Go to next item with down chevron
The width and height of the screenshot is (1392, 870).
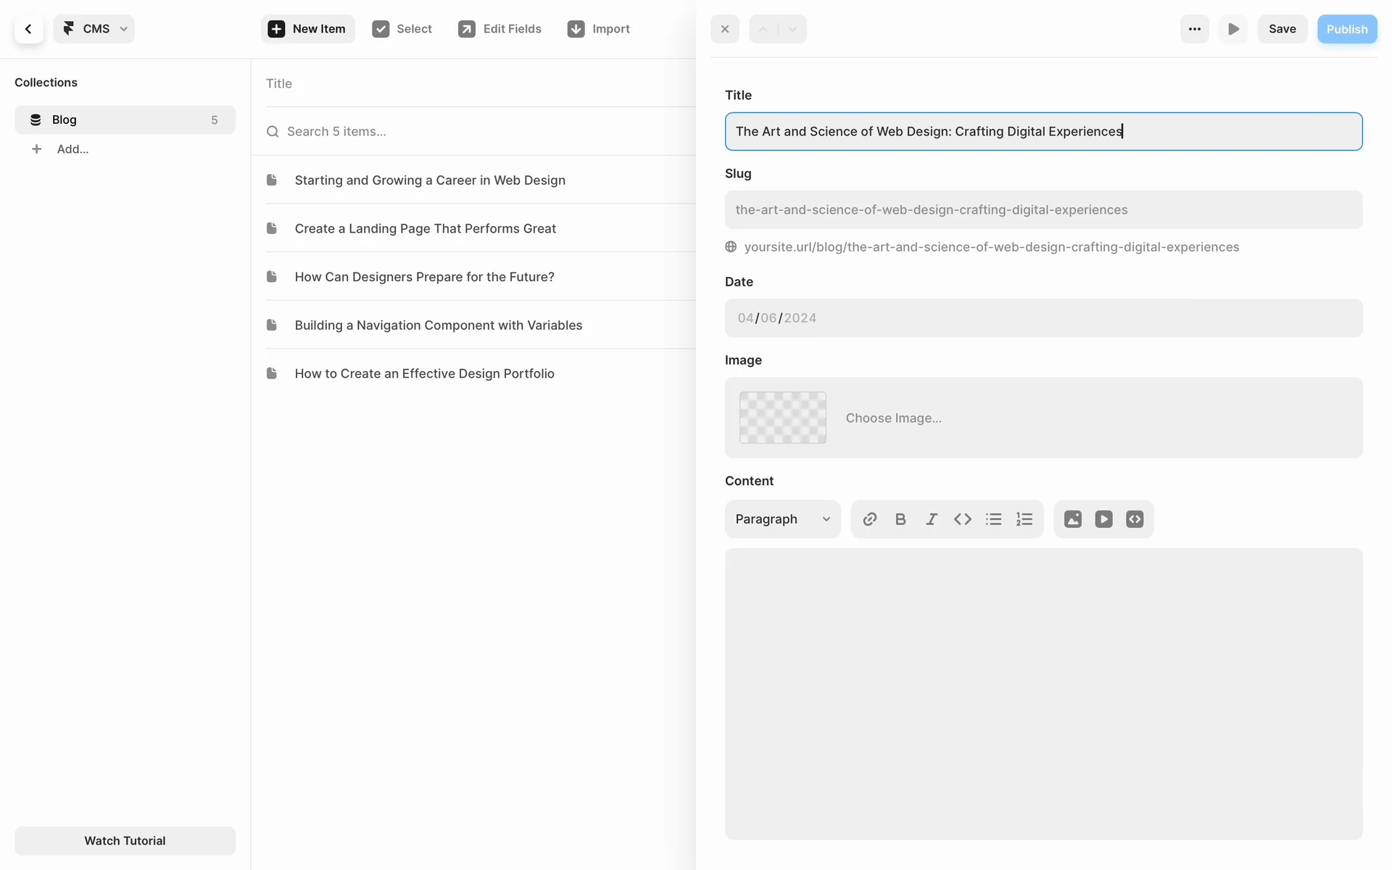tap(792, 29)
